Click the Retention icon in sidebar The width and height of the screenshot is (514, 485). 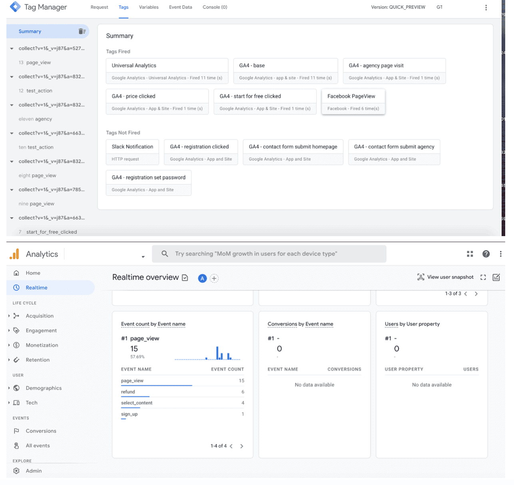(16, 360)
